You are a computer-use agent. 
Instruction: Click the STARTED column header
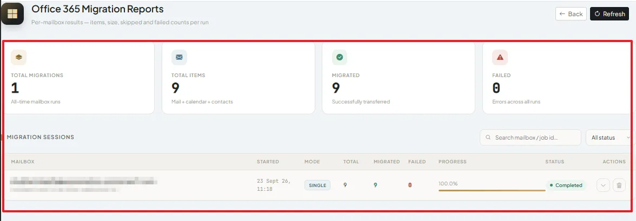click(268, 162)
